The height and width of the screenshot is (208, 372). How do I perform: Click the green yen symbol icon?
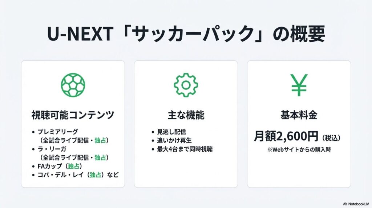(299, 85)
